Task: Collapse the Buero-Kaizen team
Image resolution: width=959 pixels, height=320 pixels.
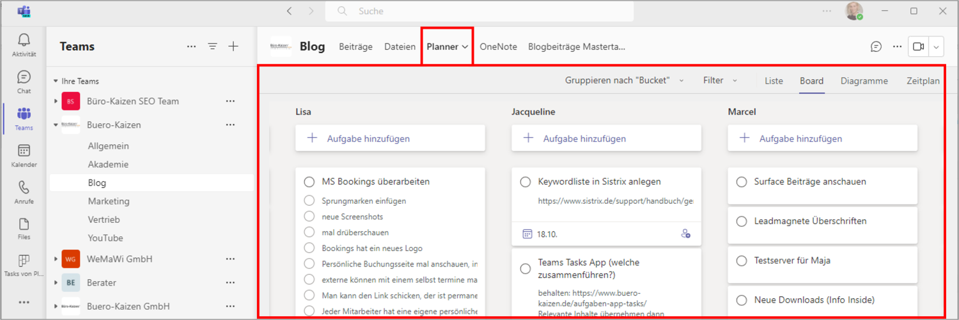Action: (56, 125)
